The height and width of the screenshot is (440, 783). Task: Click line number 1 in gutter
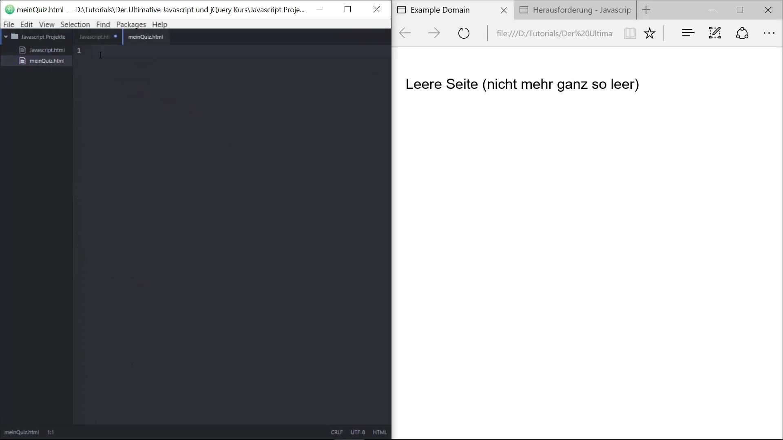click(79, 51)
